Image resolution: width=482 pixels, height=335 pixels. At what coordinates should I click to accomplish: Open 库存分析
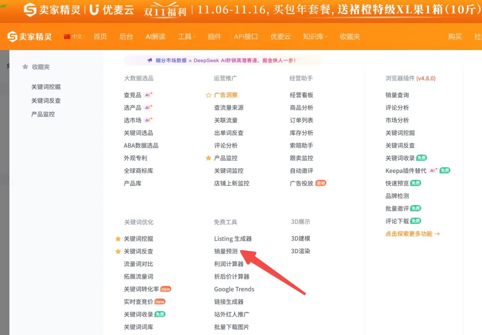point(301,133)
